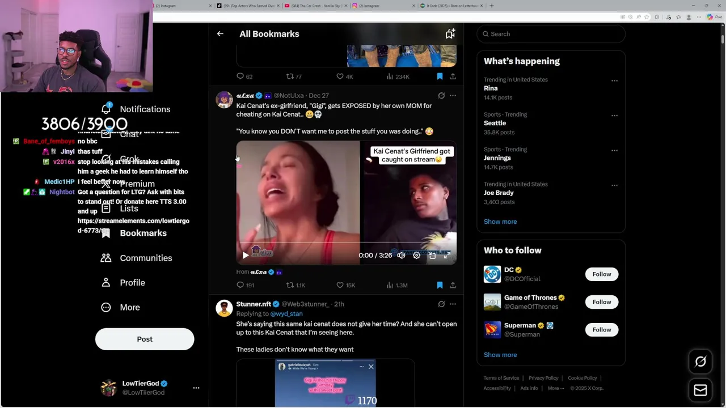Expand the video to fullscreen

coord(447,256)
